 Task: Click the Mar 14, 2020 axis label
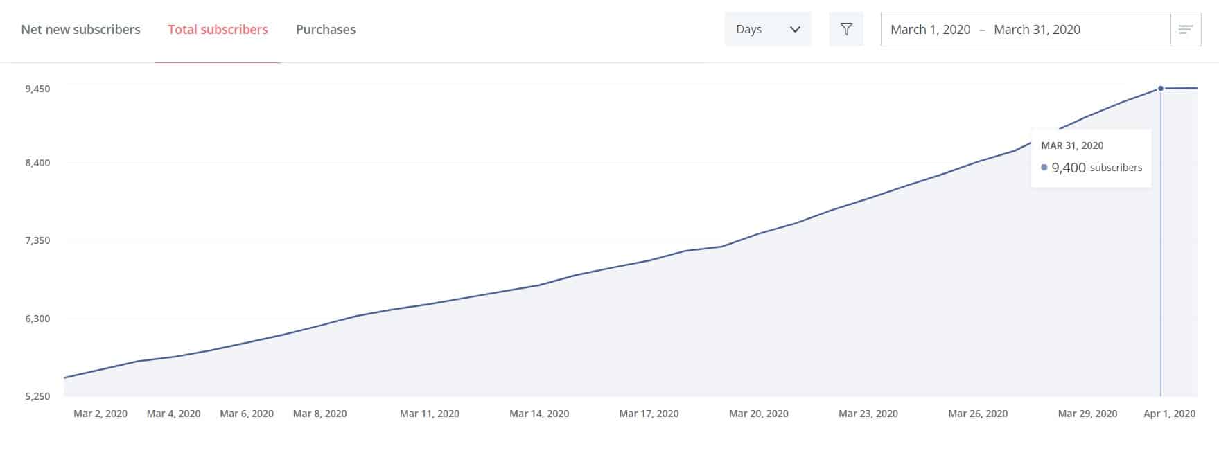539,414
